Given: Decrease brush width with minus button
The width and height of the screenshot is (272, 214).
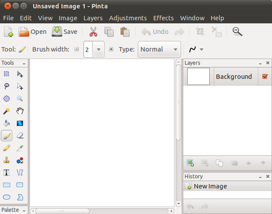Looking at the screenshot, I should point(77,49).
